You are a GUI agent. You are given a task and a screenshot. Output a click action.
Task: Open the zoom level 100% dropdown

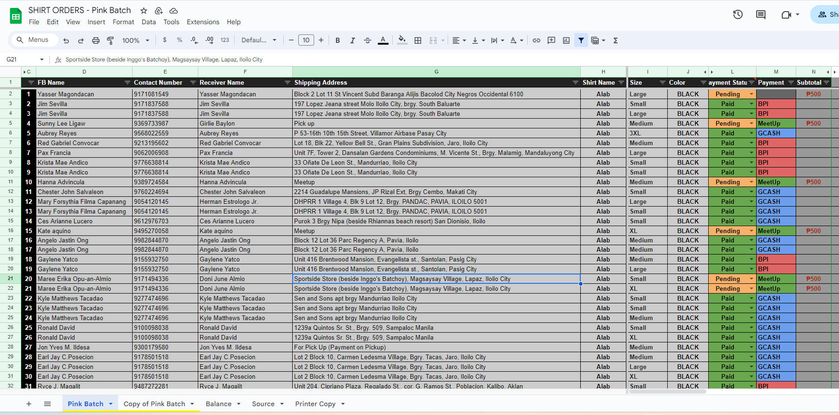point(135,40)
